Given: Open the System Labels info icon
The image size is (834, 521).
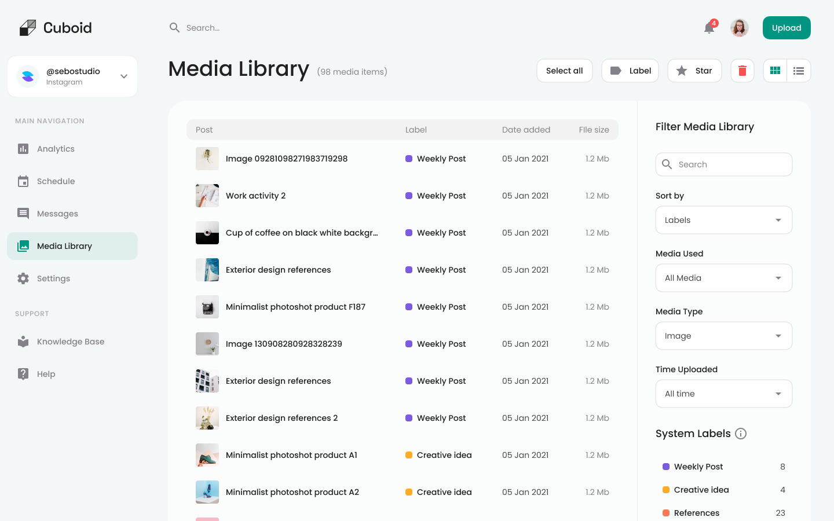Looking at the screenshot, I should pyautogui.click(x=741, y=434).
